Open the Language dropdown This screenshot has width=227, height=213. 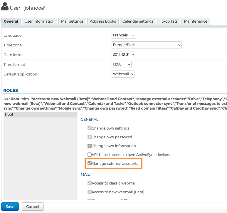coord(124,35)
